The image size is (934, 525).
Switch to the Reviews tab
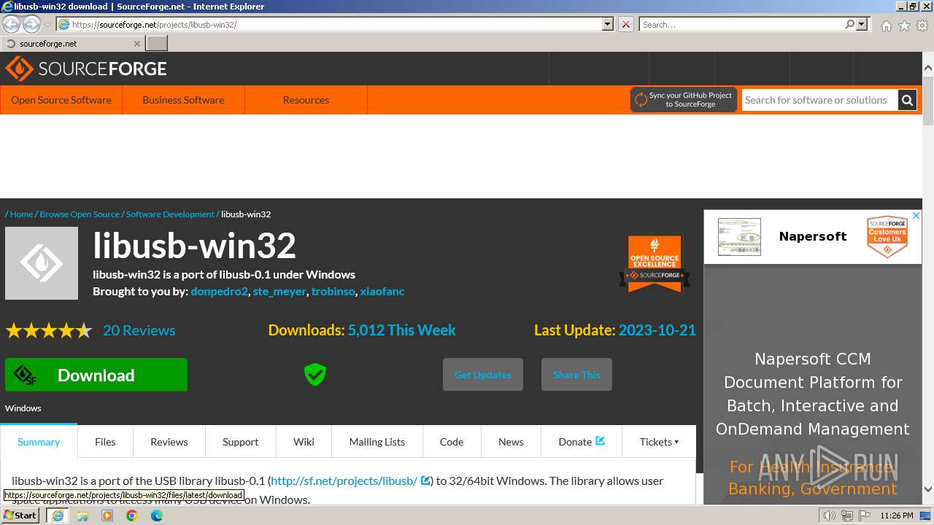click(169, 442)
